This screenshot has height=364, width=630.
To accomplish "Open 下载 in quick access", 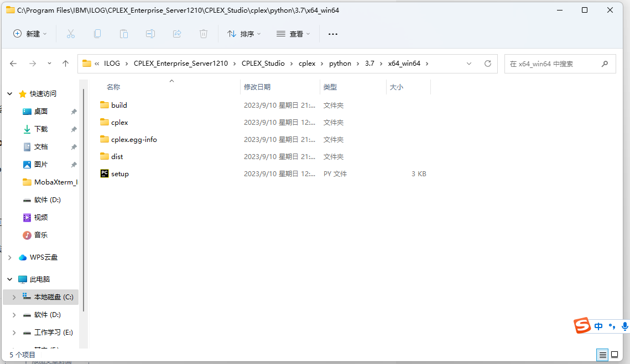I will coord(40,129).
